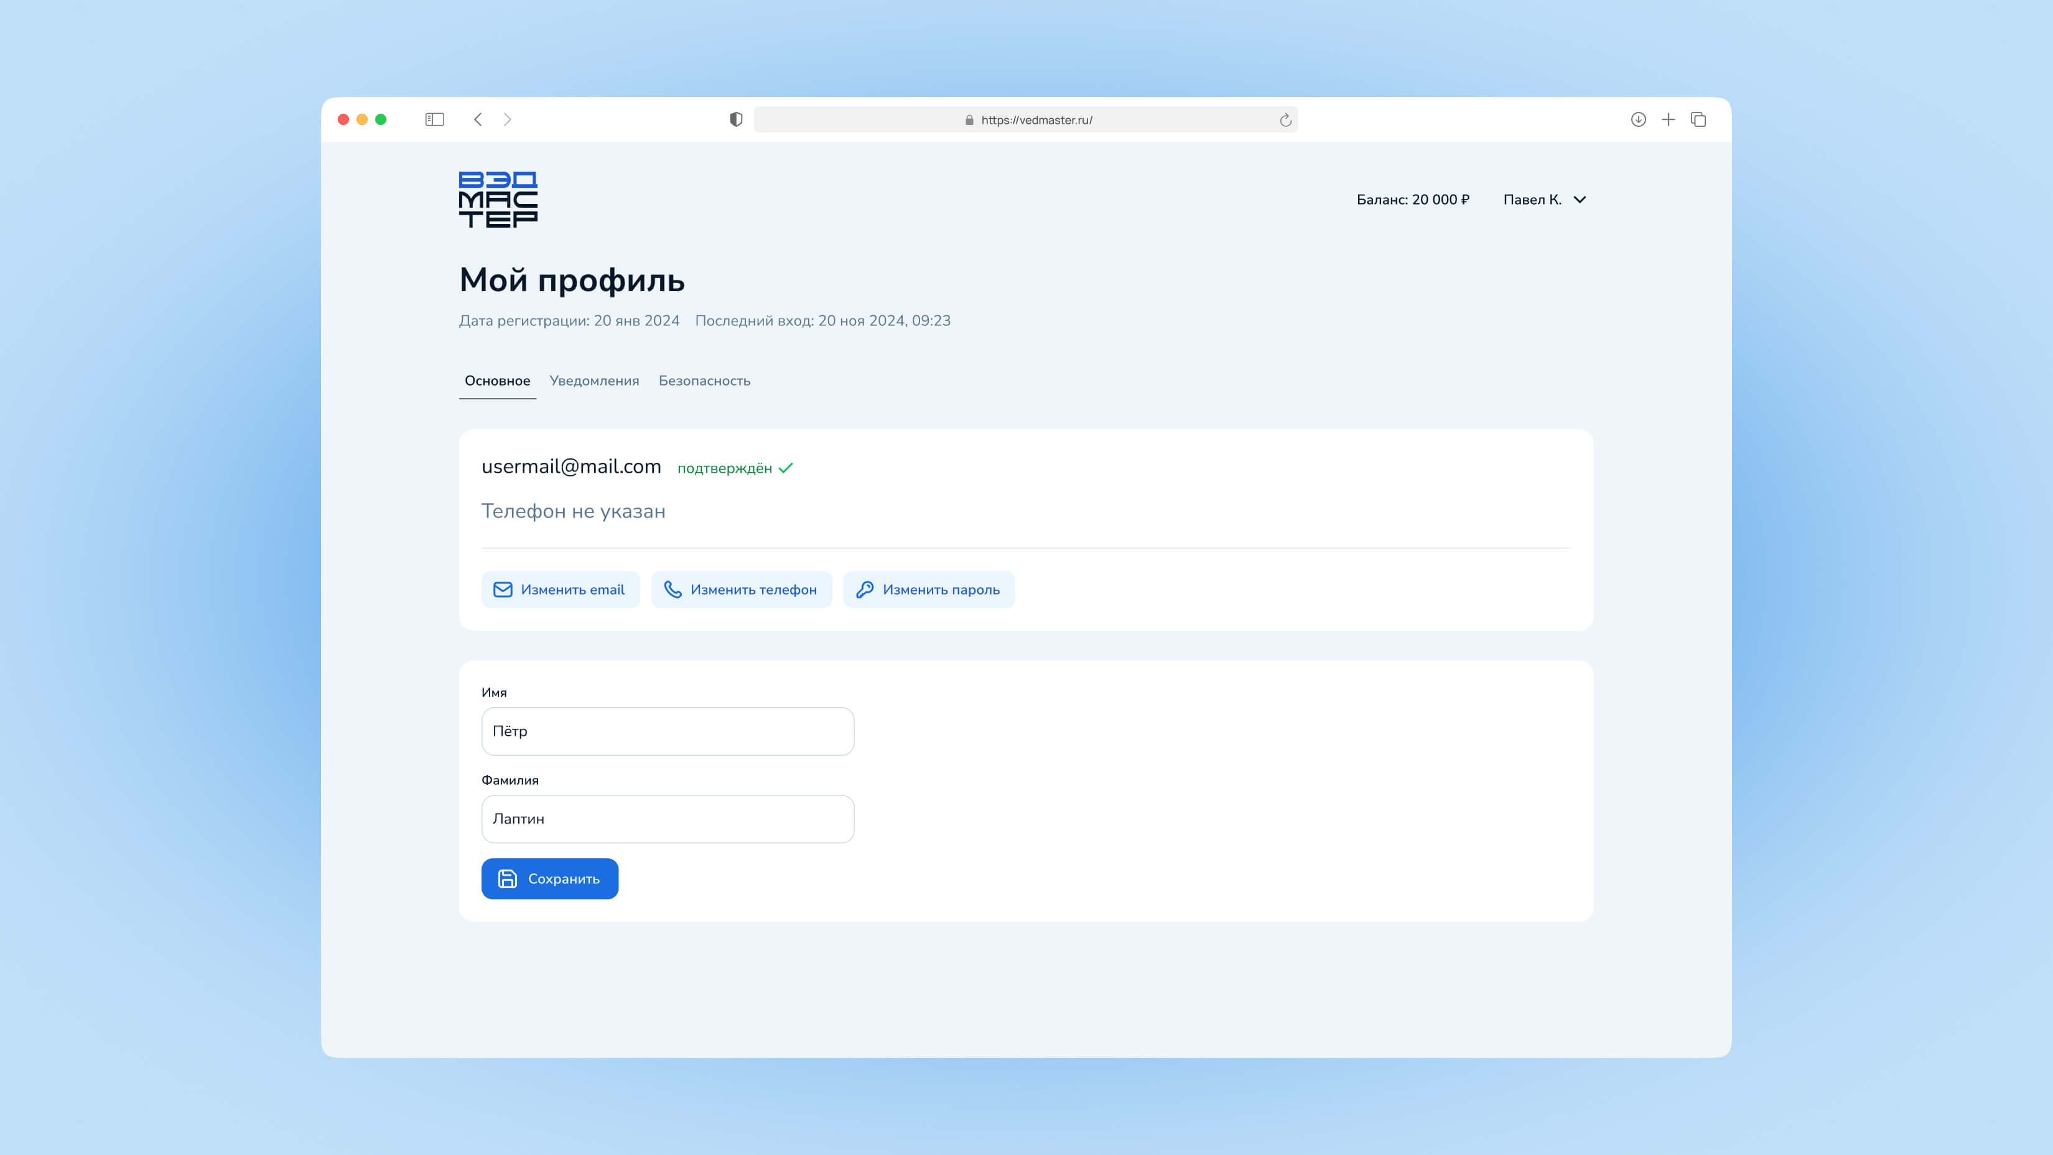
Task: Click into the Фамилия input field
Action: (x=667, y=819)
